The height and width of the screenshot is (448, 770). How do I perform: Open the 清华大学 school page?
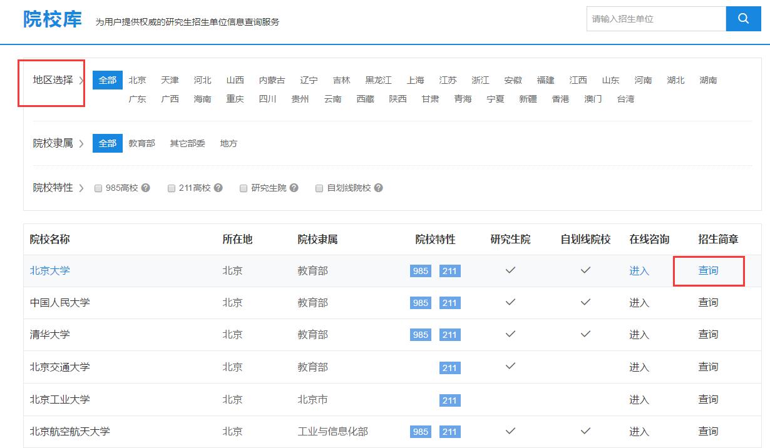pos(50,335)
